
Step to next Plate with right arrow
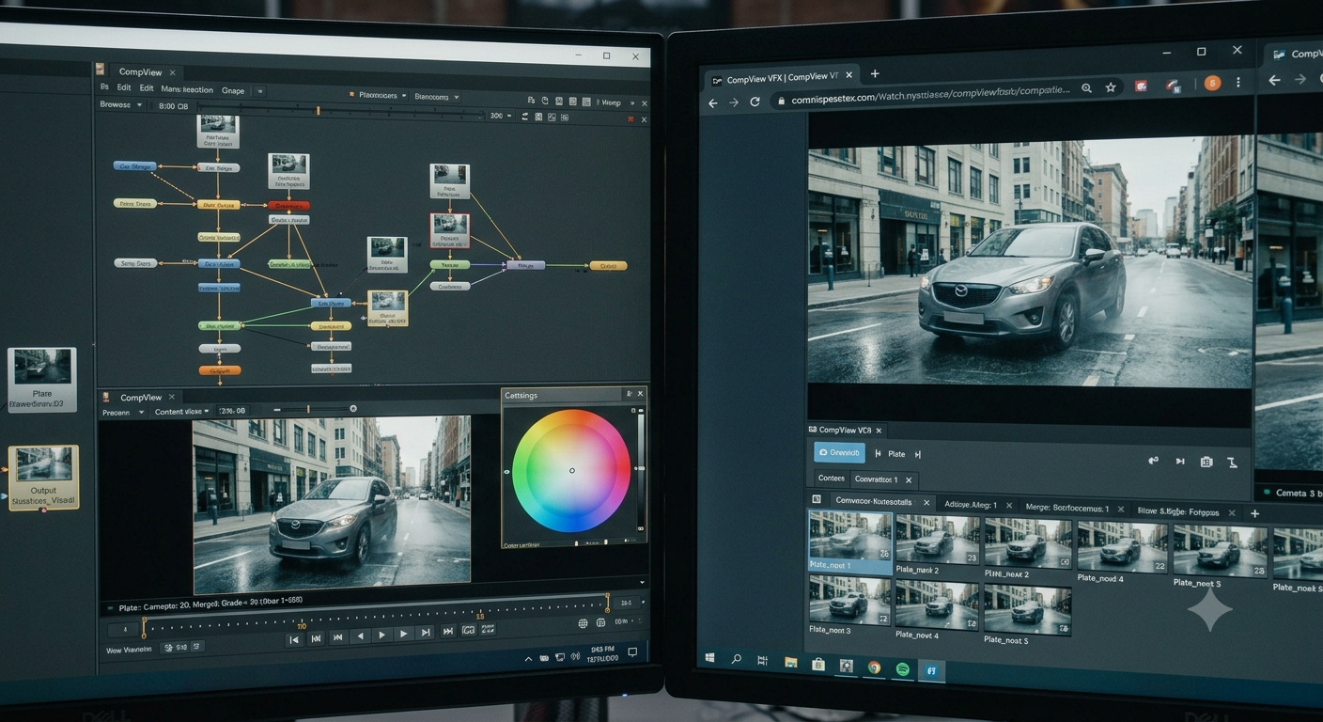tap(917, 454)
